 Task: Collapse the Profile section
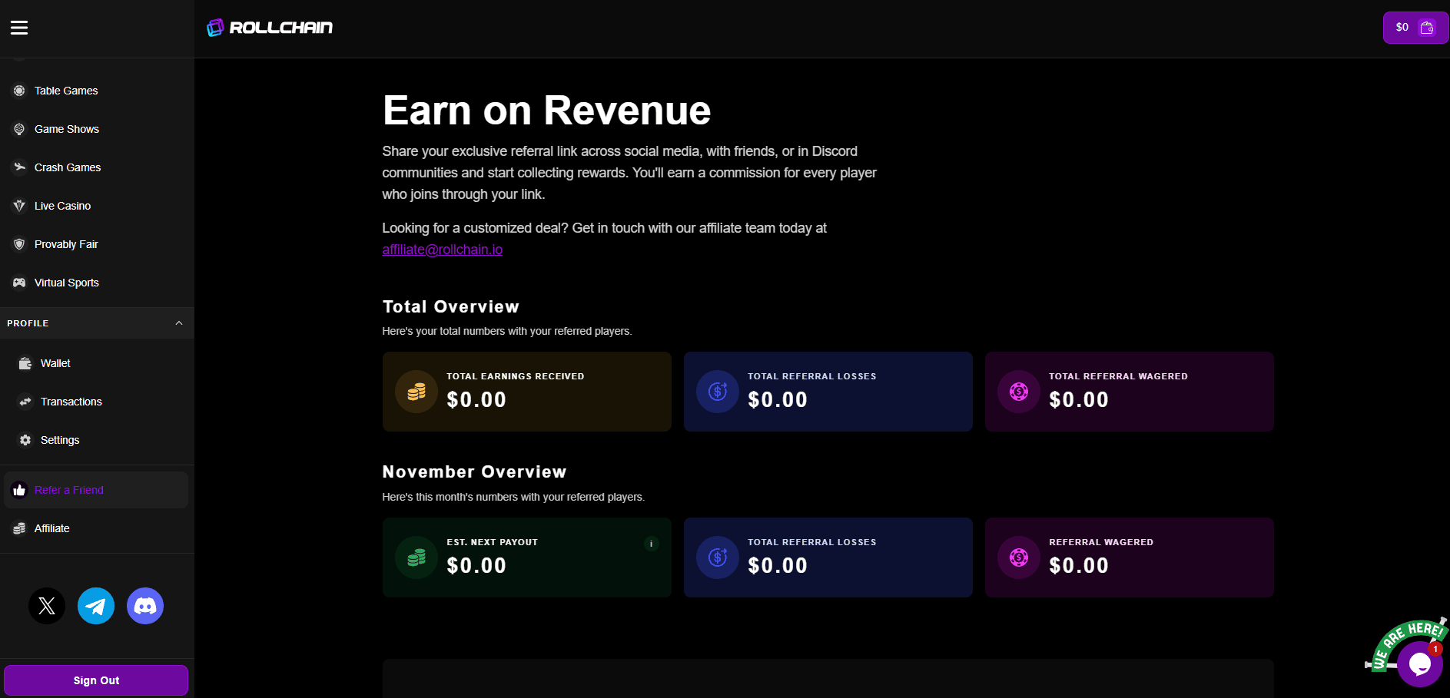point(179,323)
